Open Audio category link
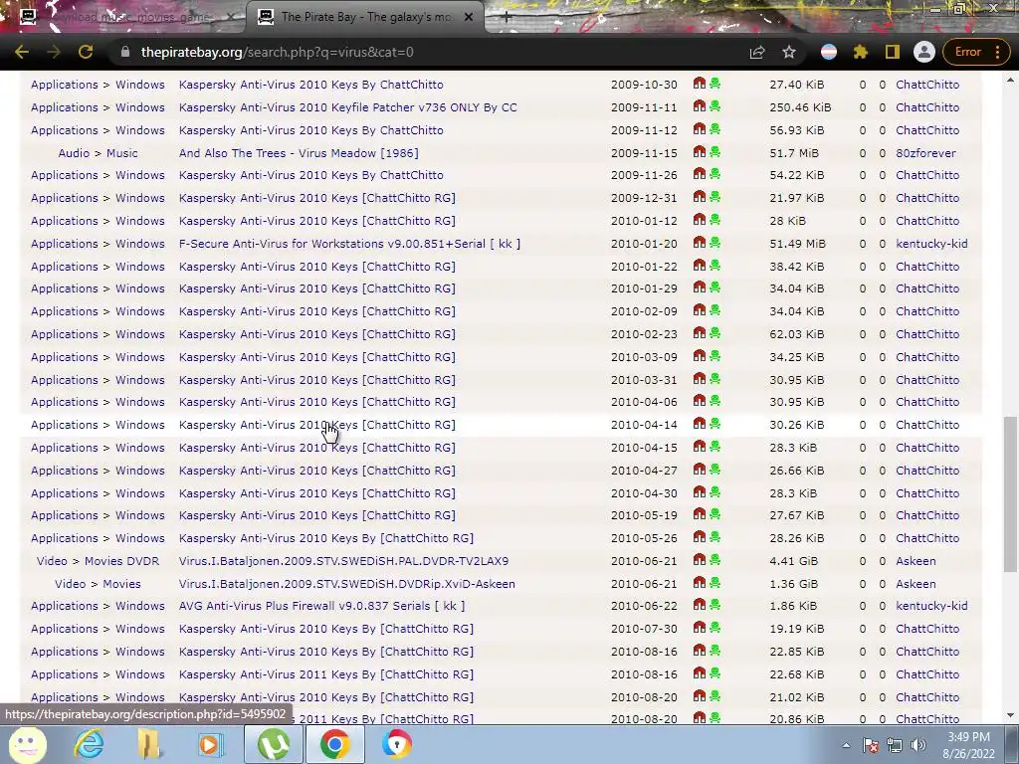This screenshot has height=764, width=1019. click(74, 153)
